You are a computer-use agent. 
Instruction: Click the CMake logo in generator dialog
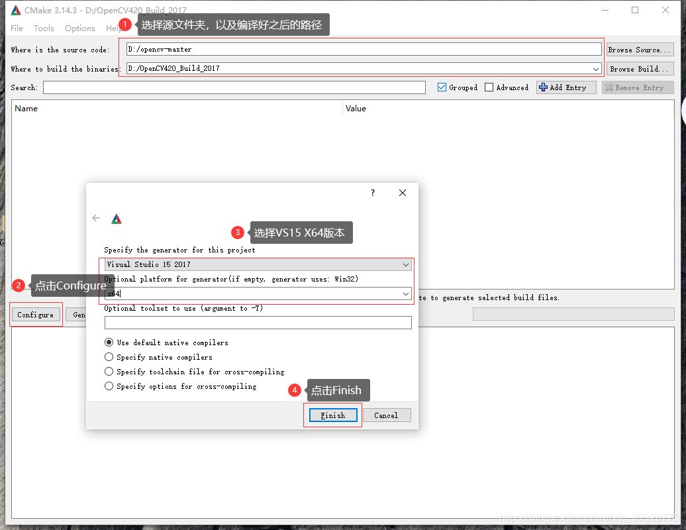pos(117,219)
